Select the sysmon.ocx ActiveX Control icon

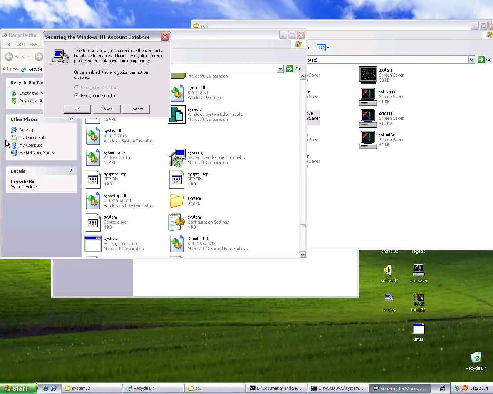tap(93, 158)
